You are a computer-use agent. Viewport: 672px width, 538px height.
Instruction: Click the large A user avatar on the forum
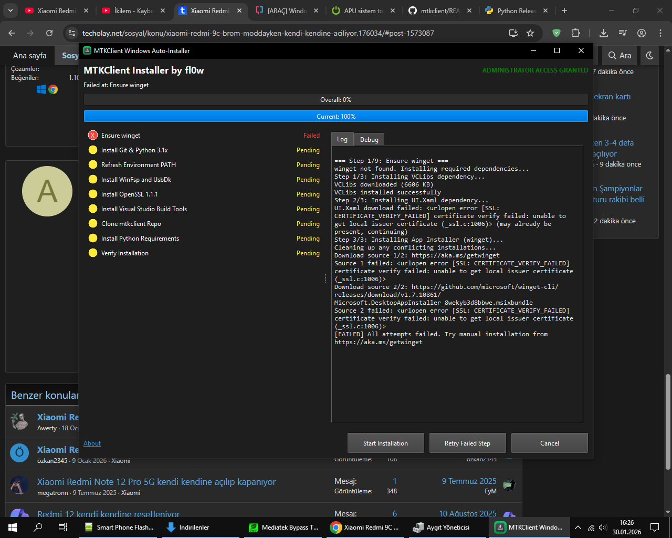pos(47,191)
